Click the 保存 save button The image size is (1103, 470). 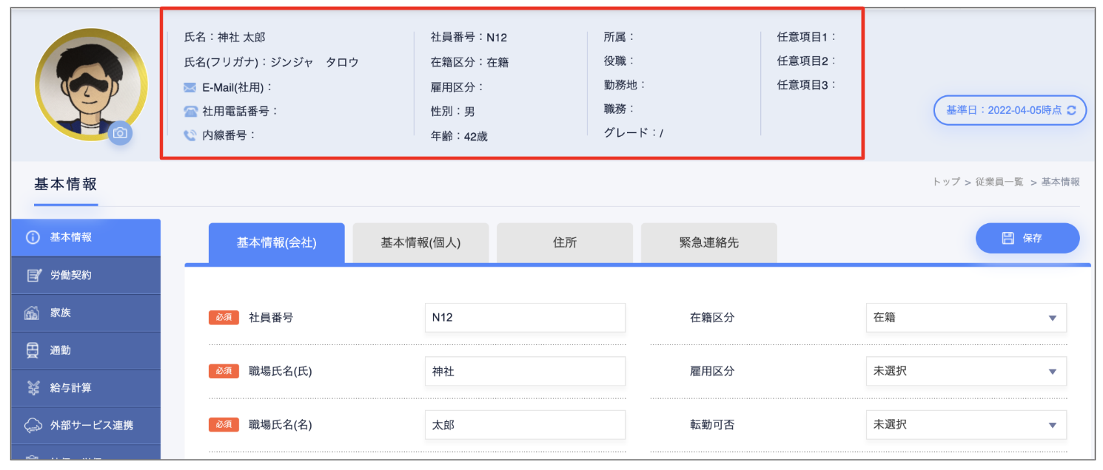click(x=1027, y=238)
